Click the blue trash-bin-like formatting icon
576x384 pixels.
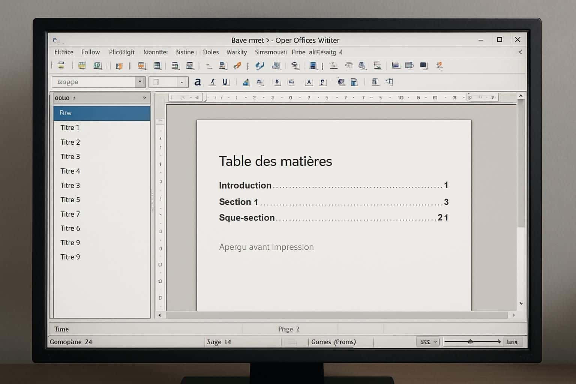pos(354,82)
